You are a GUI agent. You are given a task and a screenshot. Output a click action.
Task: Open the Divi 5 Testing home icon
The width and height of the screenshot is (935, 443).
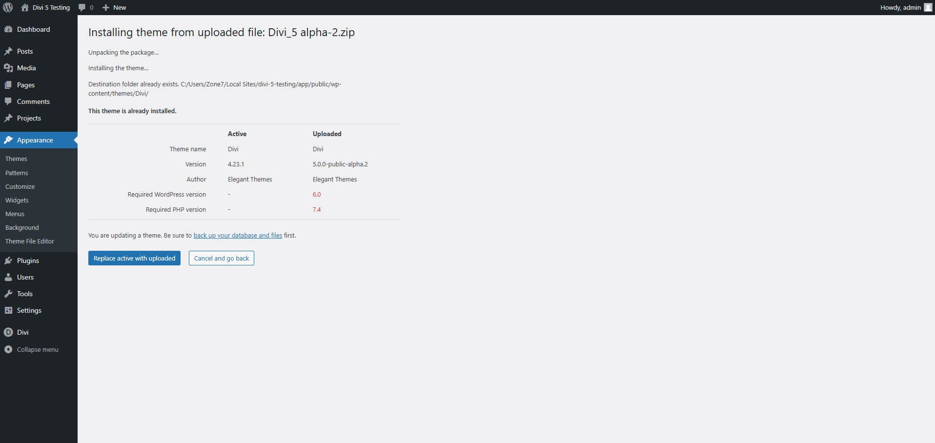pyautogui.click(x=25, y=7)
